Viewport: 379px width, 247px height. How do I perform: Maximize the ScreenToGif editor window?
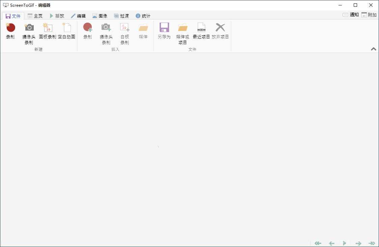click(355, 5)
